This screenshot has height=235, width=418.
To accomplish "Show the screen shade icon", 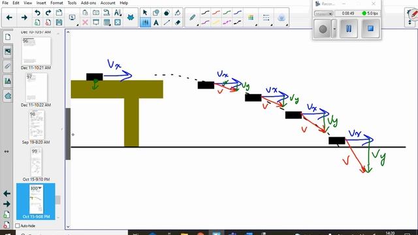I will 96,22.
